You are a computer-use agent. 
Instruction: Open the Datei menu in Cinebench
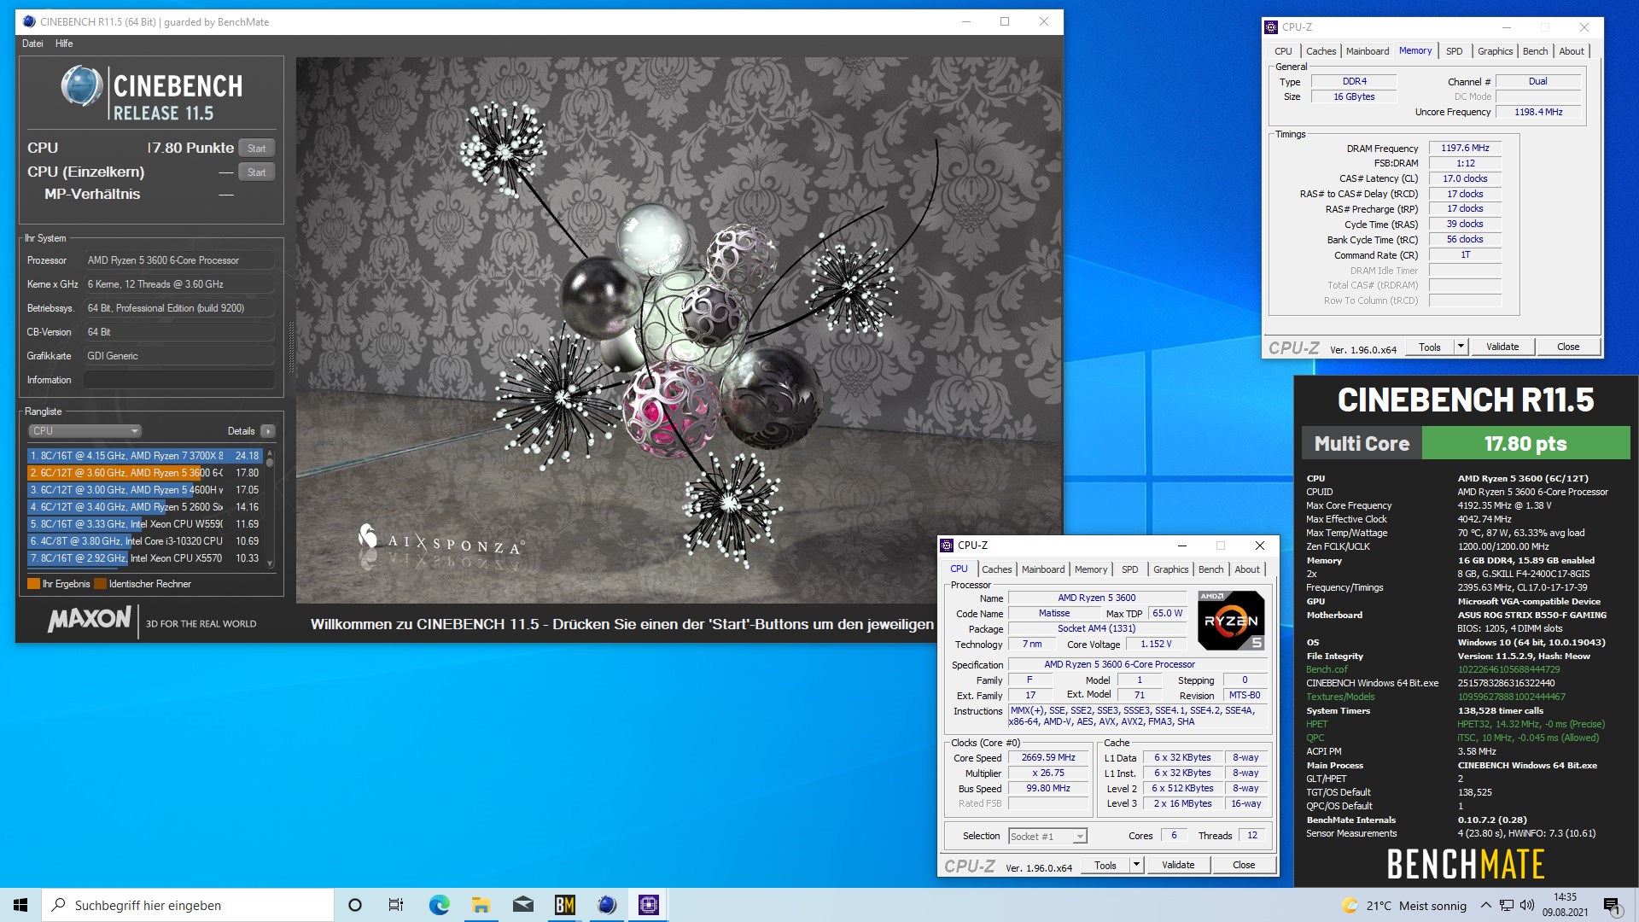pyautogui.click(x=32, y=44)
